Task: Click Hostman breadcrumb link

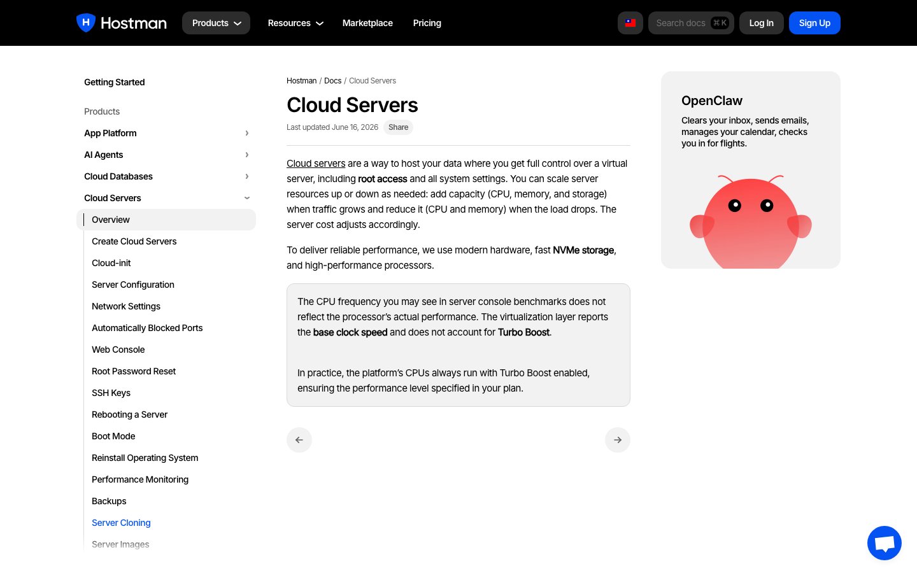Action: point(301,81)
